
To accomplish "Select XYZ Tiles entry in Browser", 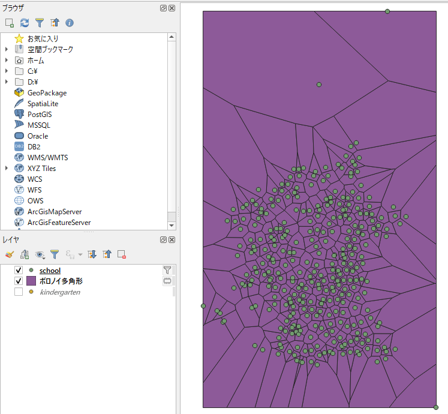I will 42,169.
